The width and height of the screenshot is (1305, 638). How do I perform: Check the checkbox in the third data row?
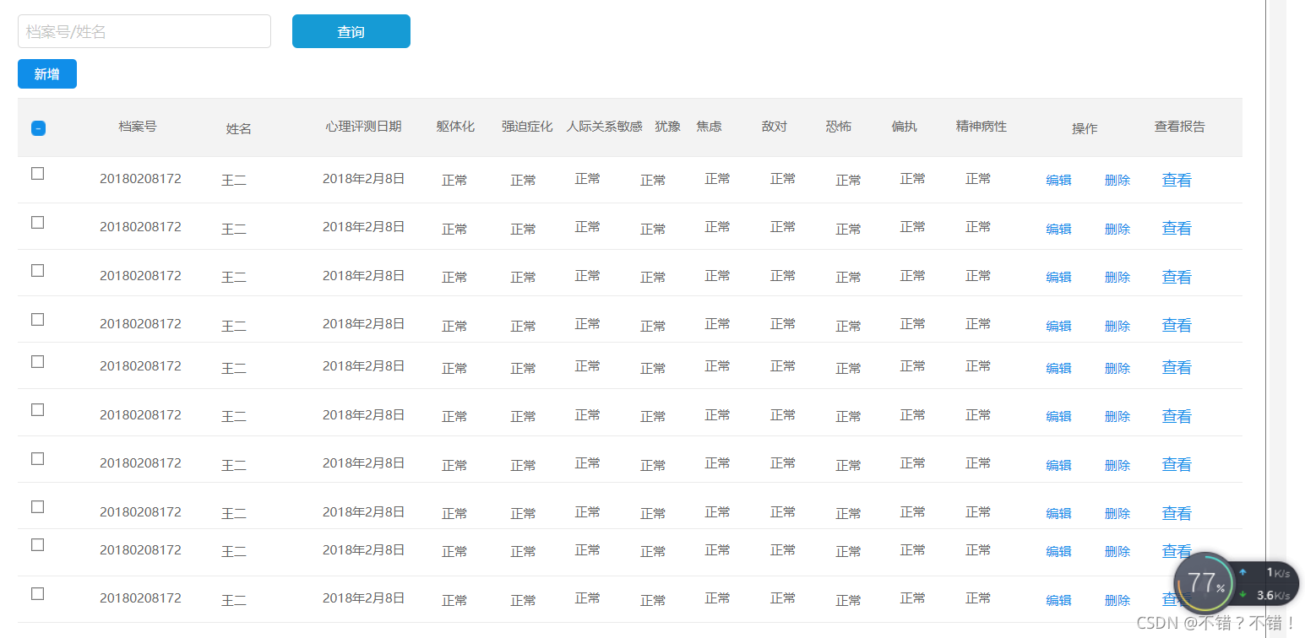coord(37,270)
